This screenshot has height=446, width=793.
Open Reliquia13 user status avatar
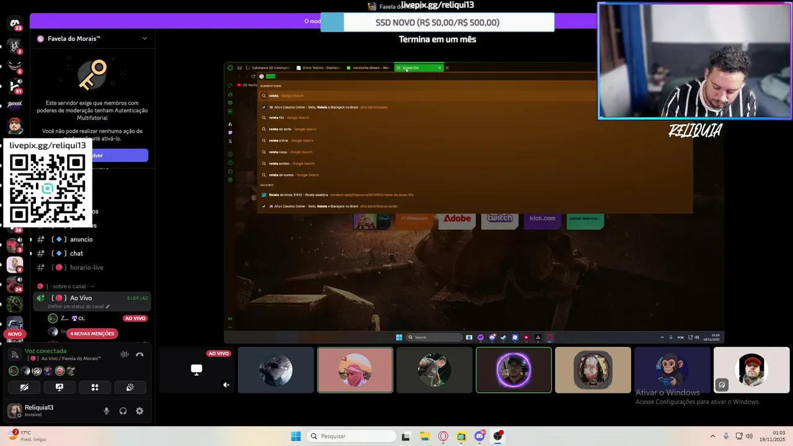coord(14,410)
